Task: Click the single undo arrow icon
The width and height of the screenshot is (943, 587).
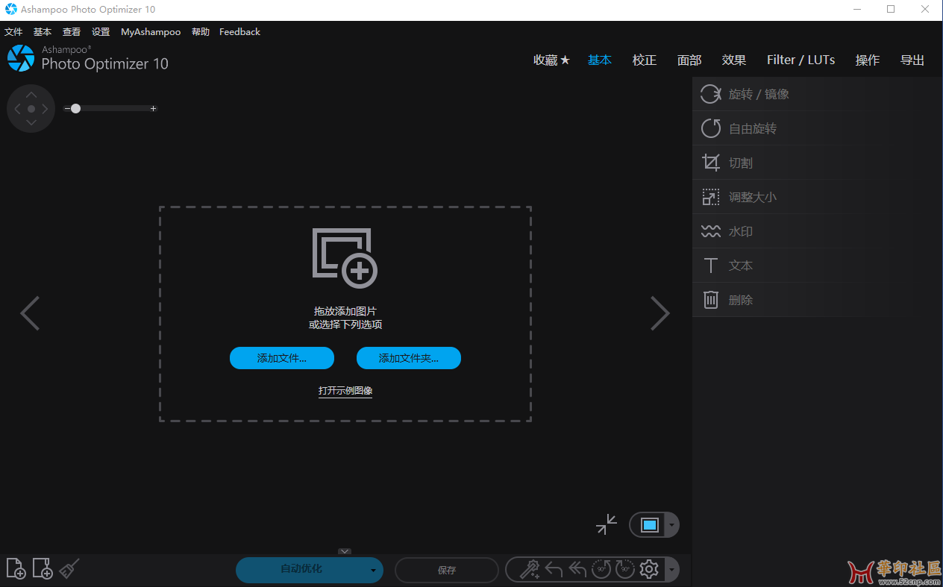Action: coord(554,570)
